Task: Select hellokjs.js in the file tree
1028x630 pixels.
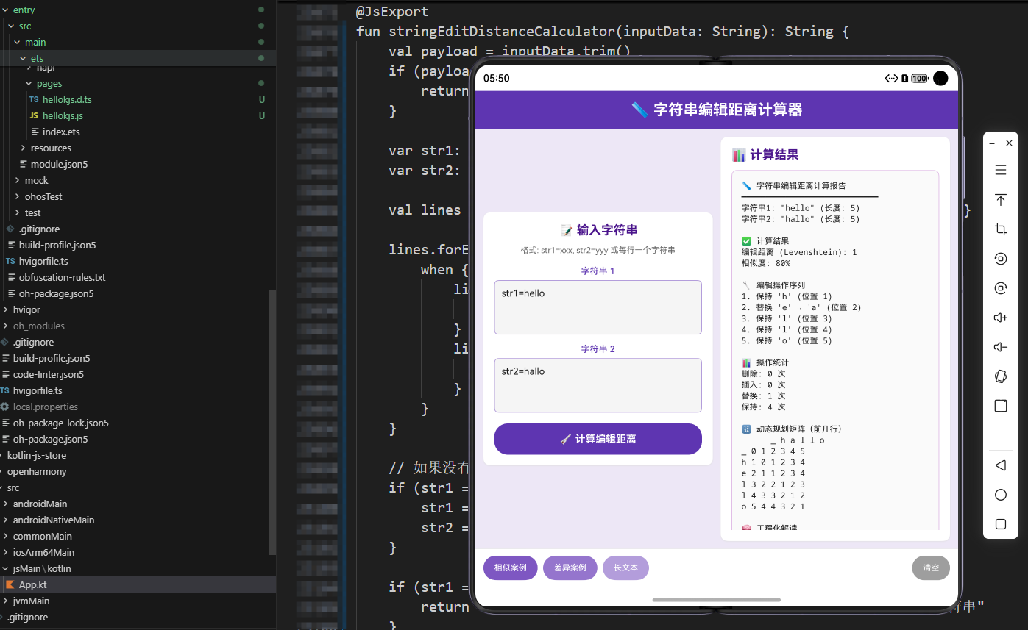Action: pyautogui.click(x=66, y=115)
